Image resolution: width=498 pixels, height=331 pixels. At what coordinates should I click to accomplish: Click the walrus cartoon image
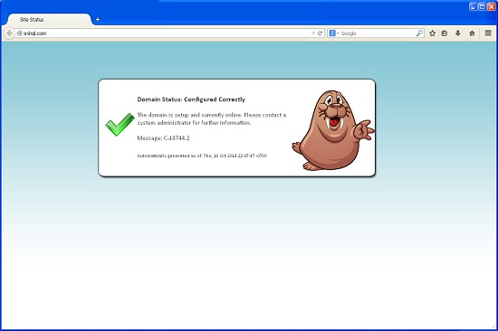click(333, 130)
